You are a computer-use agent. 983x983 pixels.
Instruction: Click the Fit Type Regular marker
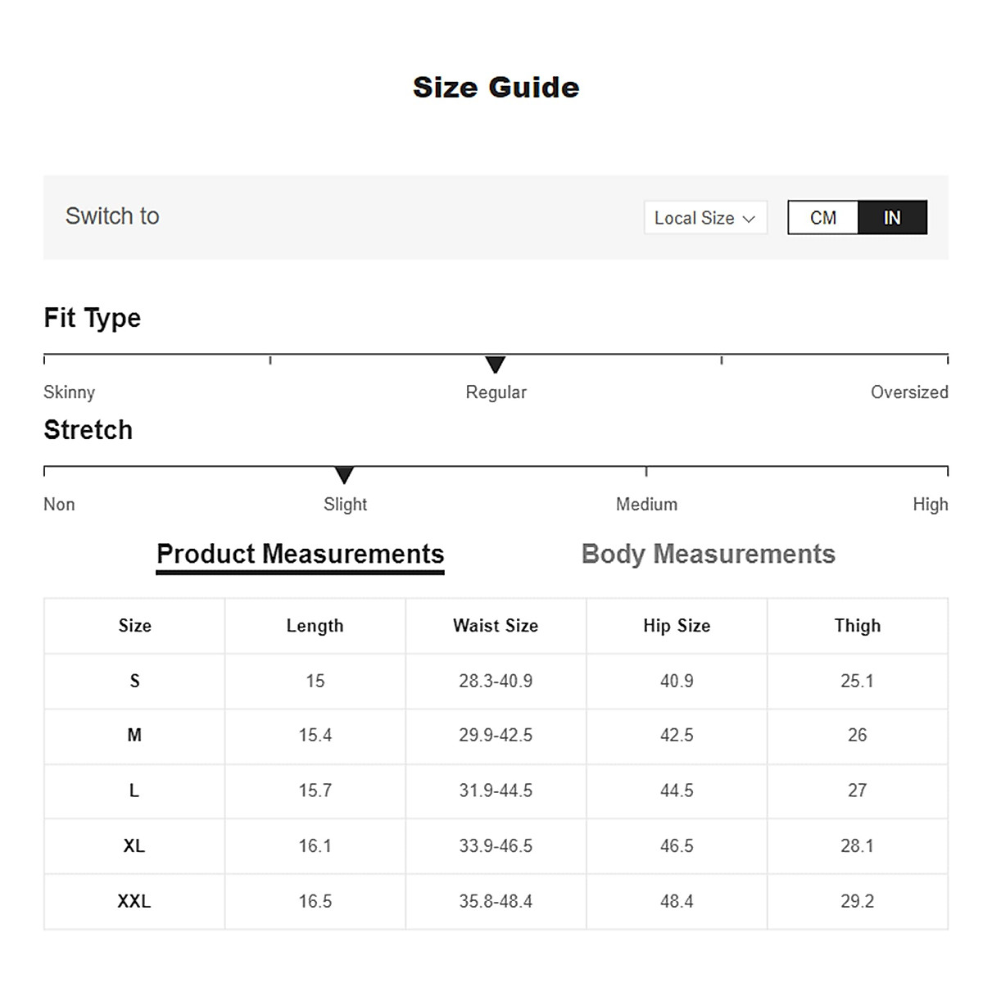coord(495,365)
